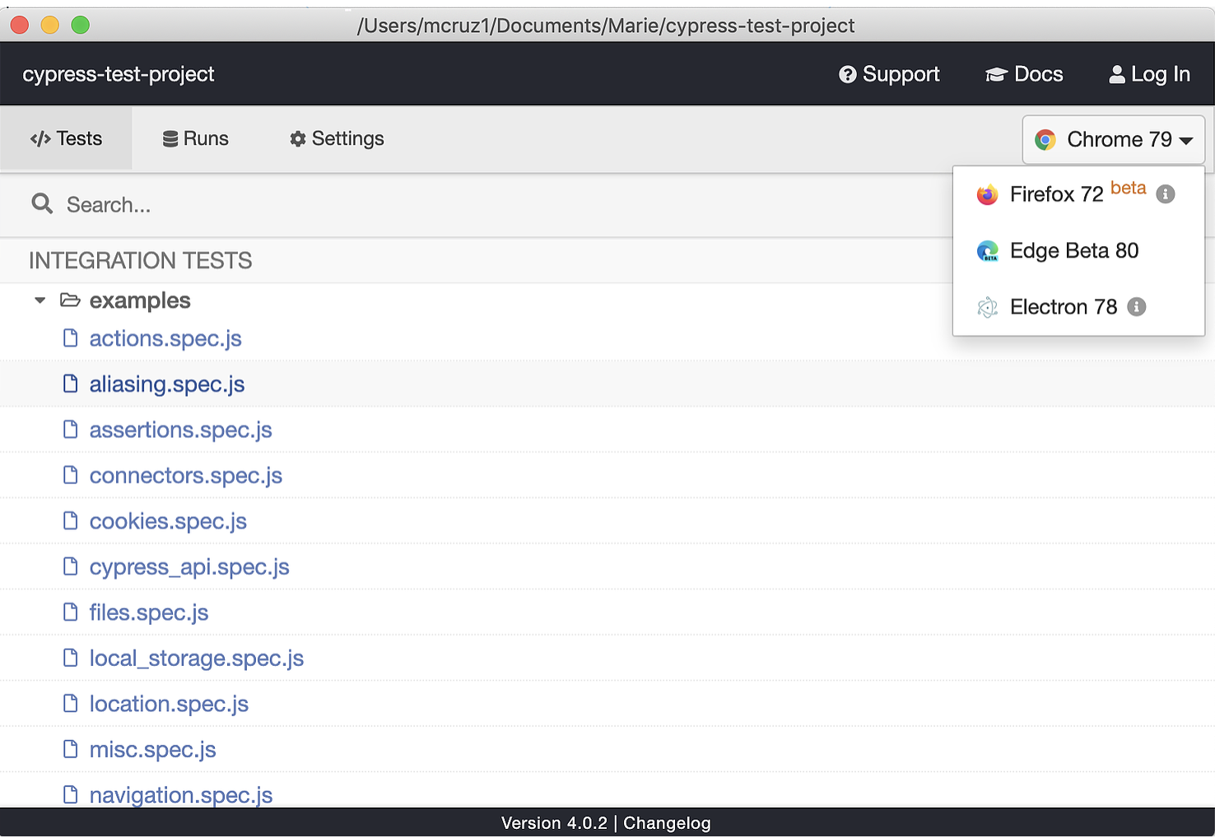Click file icon beside connectors.spec.js
The height and width of the screenshot is (838, 1215).
(71, 475)
